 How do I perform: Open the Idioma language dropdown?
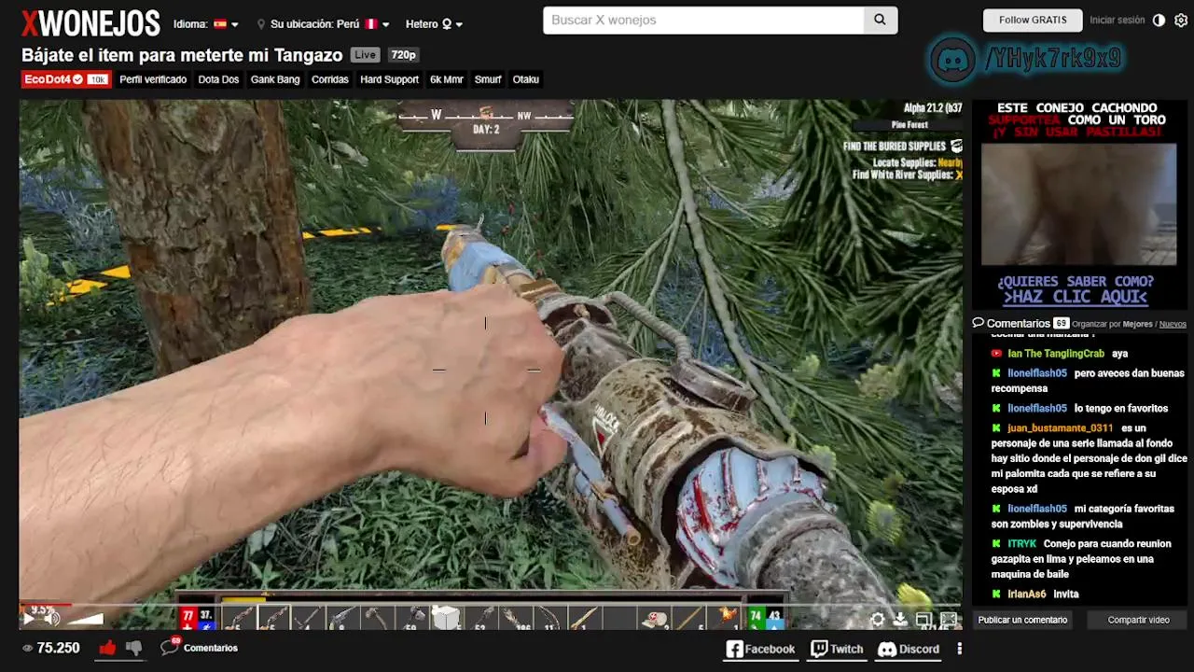pyautogui.click(x=206, y=24)
